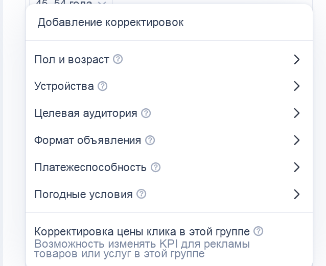Show help for Платежеспособность
326x266 pixels.
pyautogui.click(x=156, y=167)
